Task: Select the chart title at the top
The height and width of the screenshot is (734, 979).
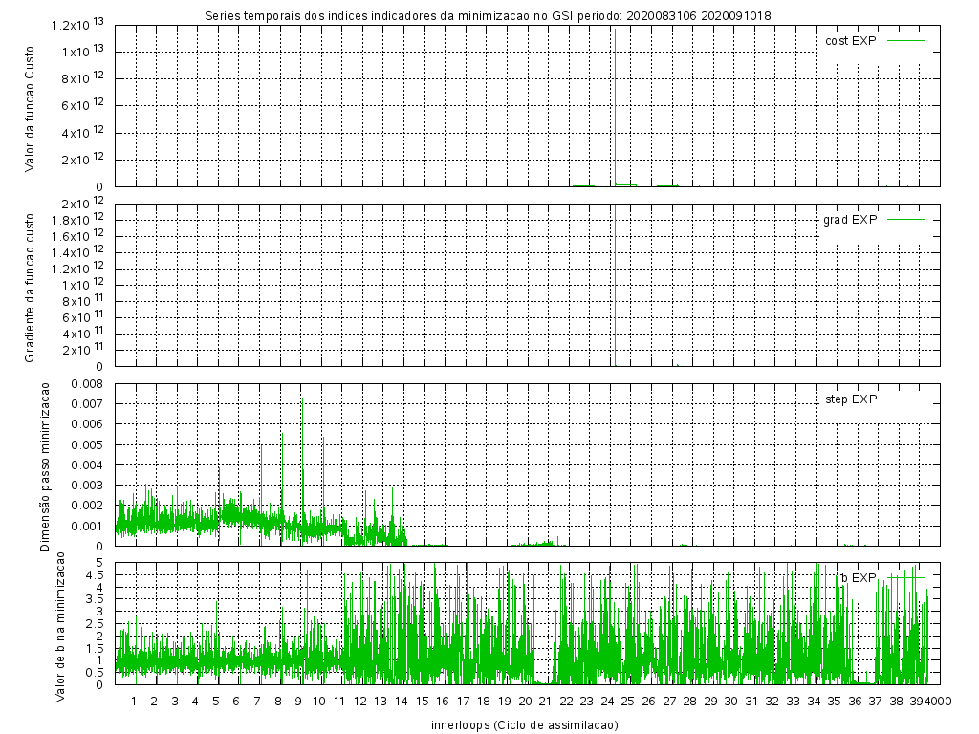Action: tap(489, 15)
